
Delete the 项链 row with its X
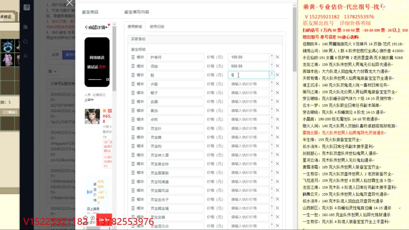point(277,66)
